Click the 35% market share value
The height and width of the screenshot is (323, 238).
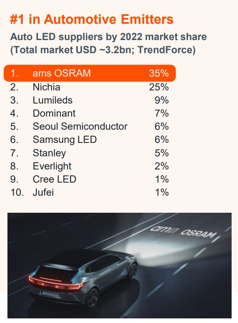(x=159, y=73)
